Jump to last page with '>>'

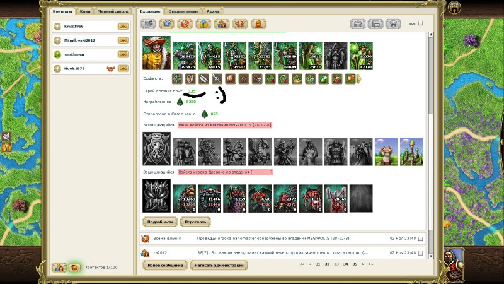click(x=371, y=264)
